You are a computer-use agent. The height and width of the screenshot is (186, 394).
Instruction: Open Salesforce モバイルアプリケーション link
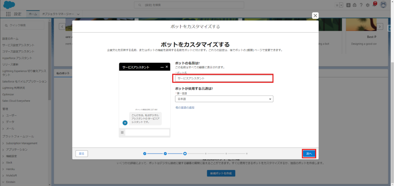[24, 81]
